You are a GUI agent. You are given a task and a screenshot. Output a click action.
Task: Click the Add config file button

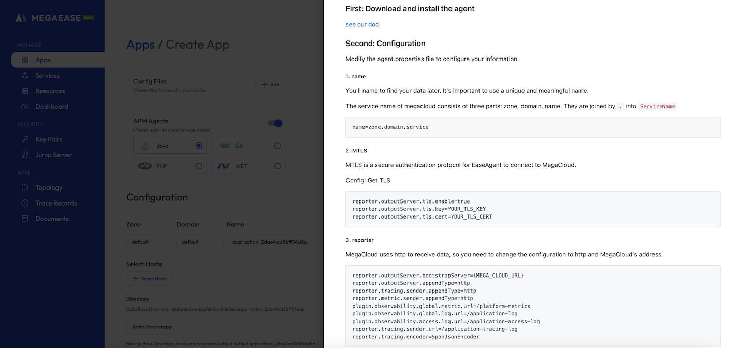click(x=270, y=84)
